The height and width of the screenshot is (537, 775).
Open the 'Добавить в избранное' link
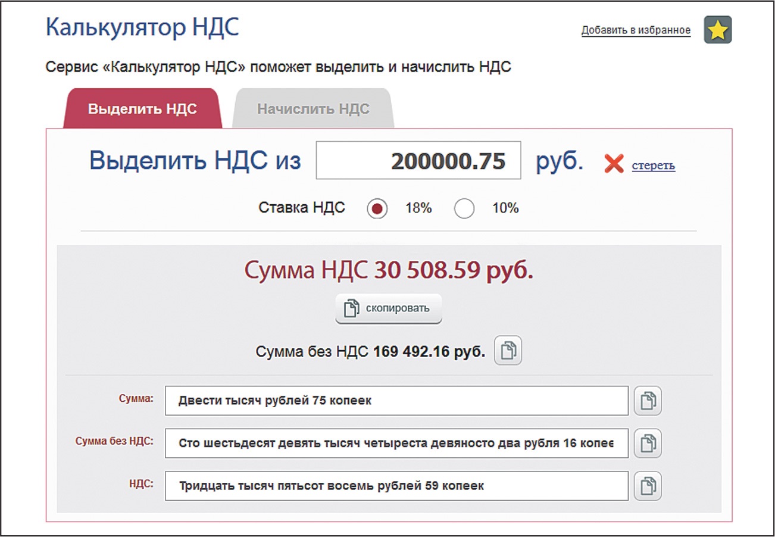click(x=636, y=30)
